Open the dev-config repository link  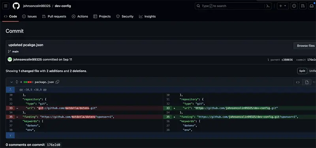point(63,6)
